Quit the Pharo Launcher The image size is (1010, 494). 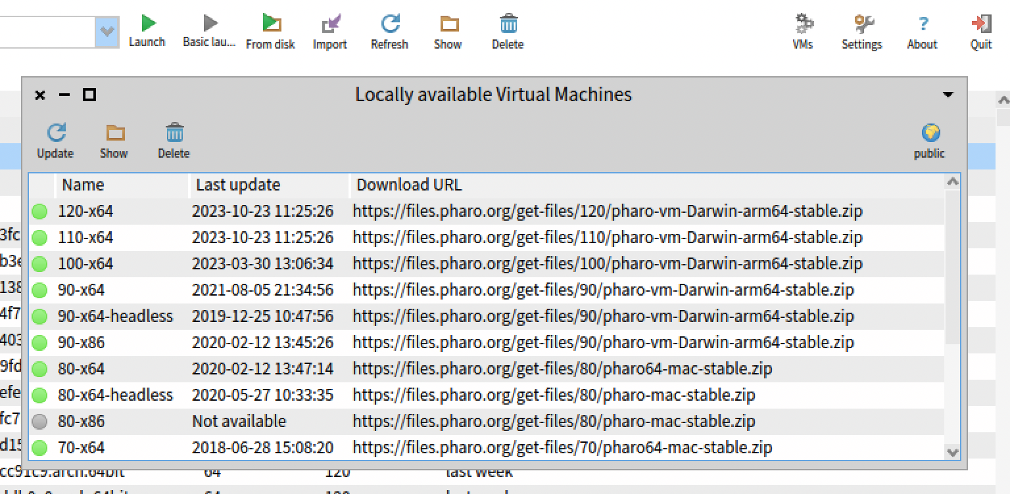pyautogui.click(x=980, y=25)
